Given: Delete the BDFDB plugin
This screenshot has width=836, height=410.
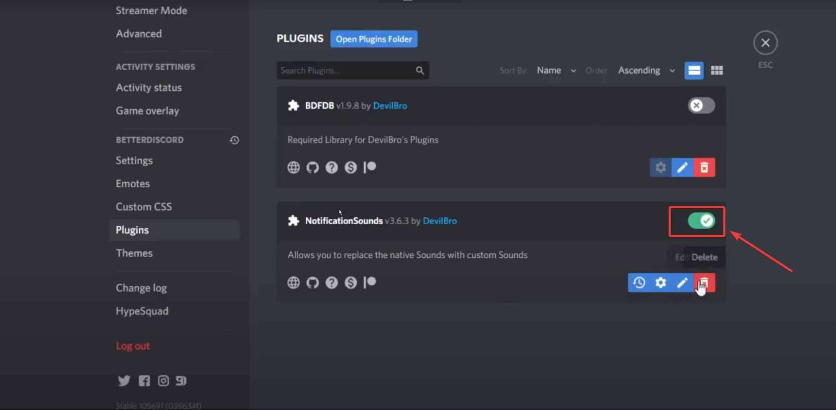Looking at the screenshot, I should coord(704,168).
